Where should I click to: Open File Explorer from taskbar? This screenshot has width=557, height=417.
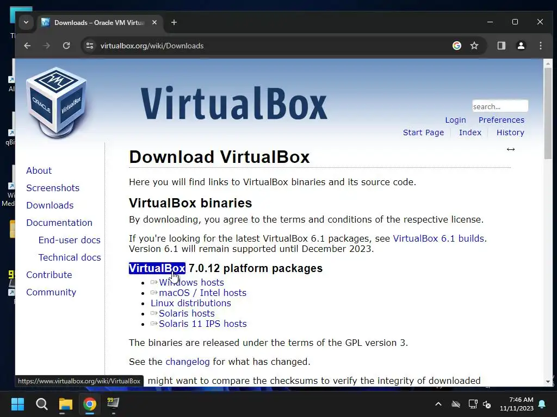pos(66,404)
